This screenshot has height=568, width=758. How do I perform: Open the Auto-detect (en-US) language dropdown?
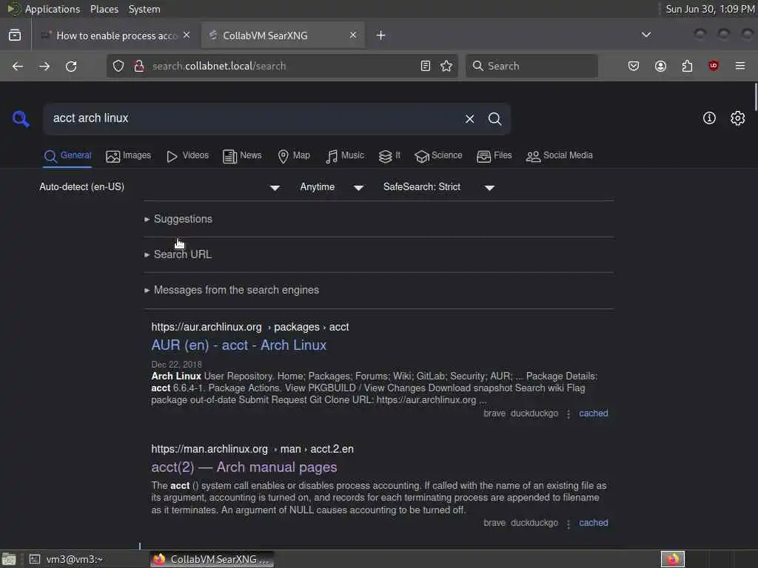[x=159, y=187]
